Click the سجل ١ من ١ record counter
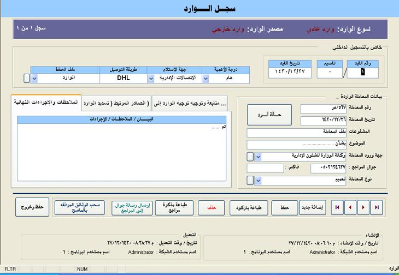The height and width of the screenshot is (275, 399). pos(31,28)
